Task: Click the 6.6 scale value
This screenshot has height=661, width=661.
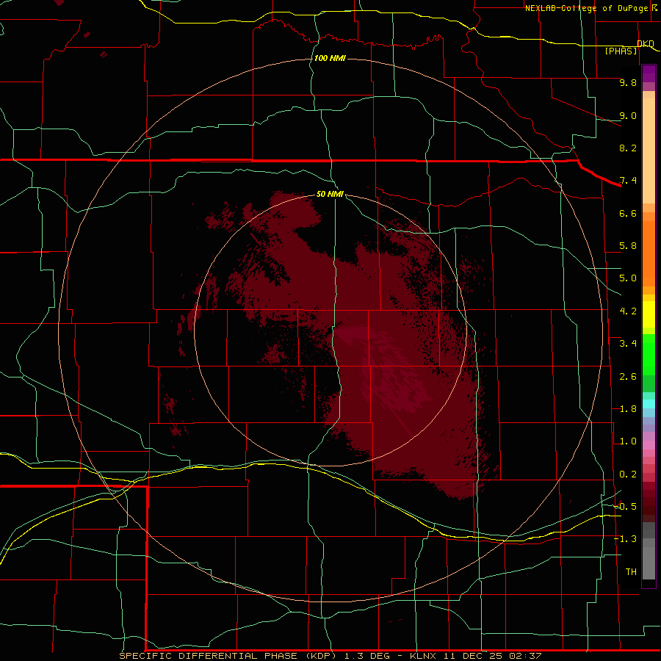Action: (628, 213)
